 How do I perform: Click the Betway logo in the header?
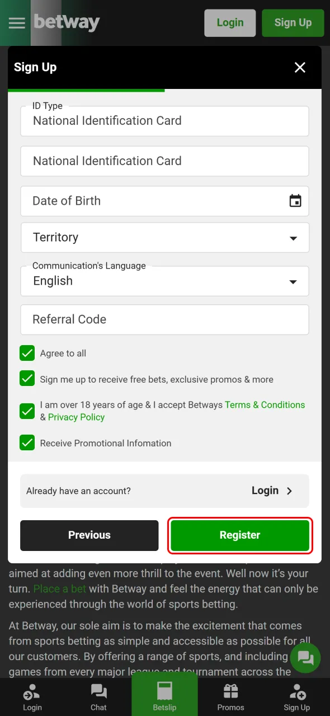click(x=67, y=23)
